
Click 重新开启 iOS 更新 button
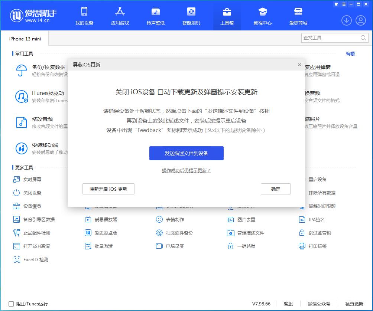coord(108,189)
